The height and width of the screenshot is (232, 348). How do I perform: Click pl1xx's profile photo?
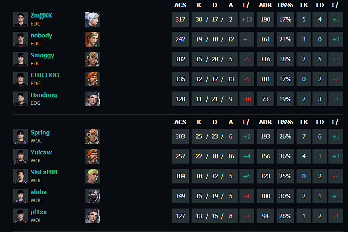(20, 216)
